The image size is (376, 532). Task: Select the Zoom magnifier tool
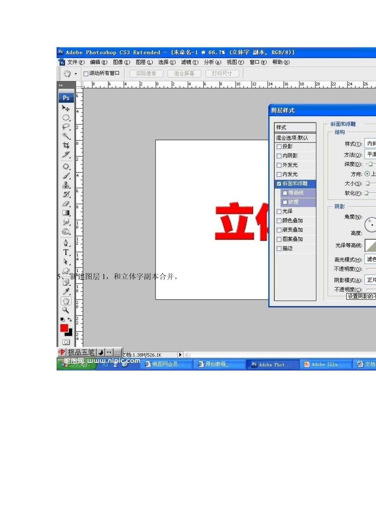66,310
